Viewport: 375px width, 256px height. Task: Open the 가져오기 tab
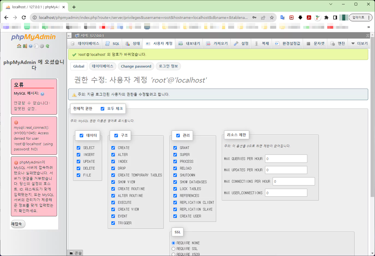click(217, 43)
